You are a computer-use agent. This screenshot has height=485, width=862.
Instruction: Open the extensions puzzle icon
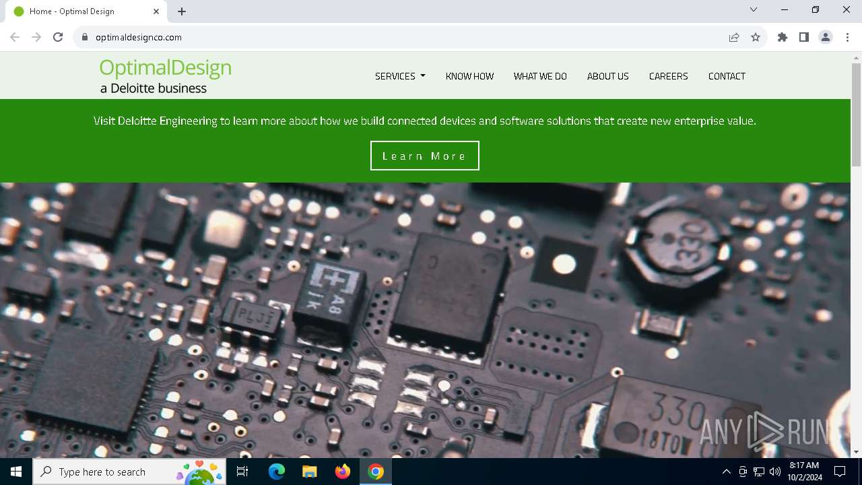[x=783, y=37]
